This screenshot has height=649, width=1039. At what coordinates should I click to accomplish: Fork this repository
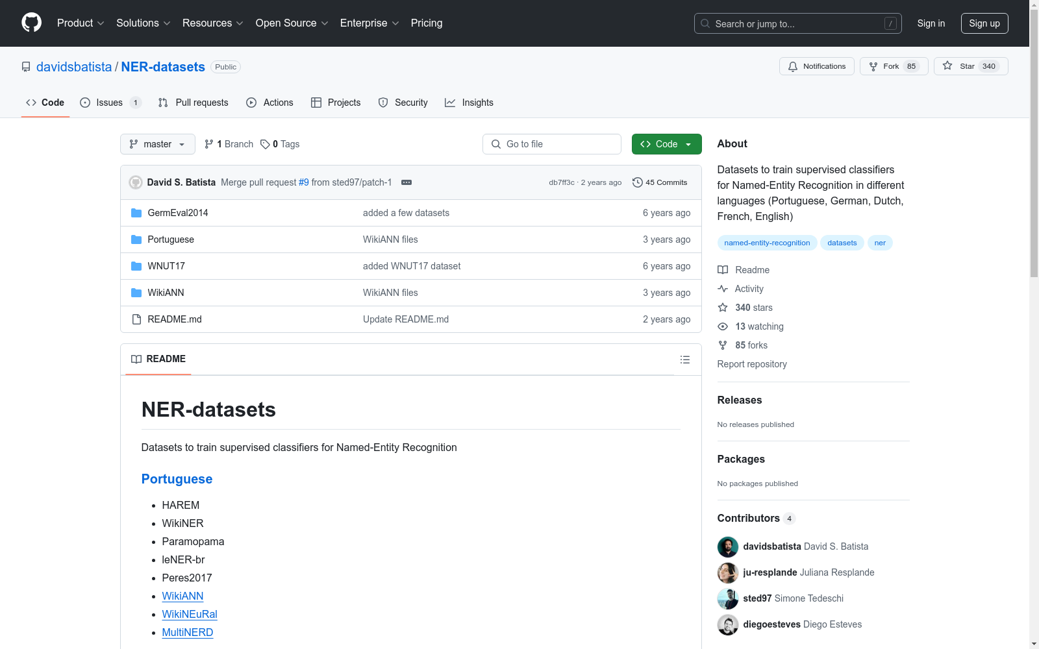tap(894, 66)
